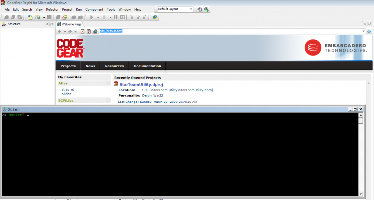374x200 pixels.
Task: Click the Save All toolbar icon
Action: pyautogui.click(x=58, y=17)
